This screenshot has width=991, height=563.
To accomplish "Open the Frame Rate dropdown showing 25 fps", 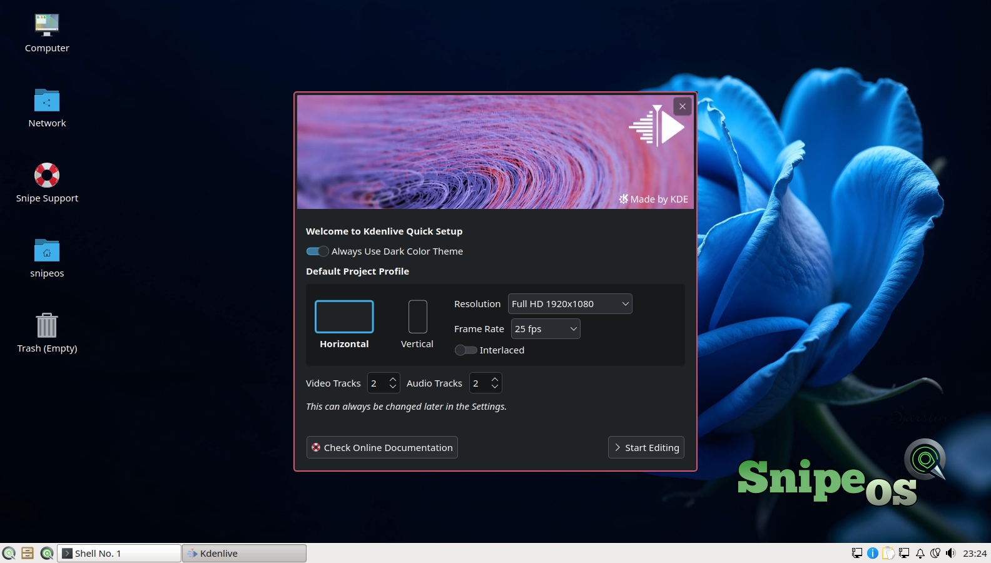I will (546, 329).
